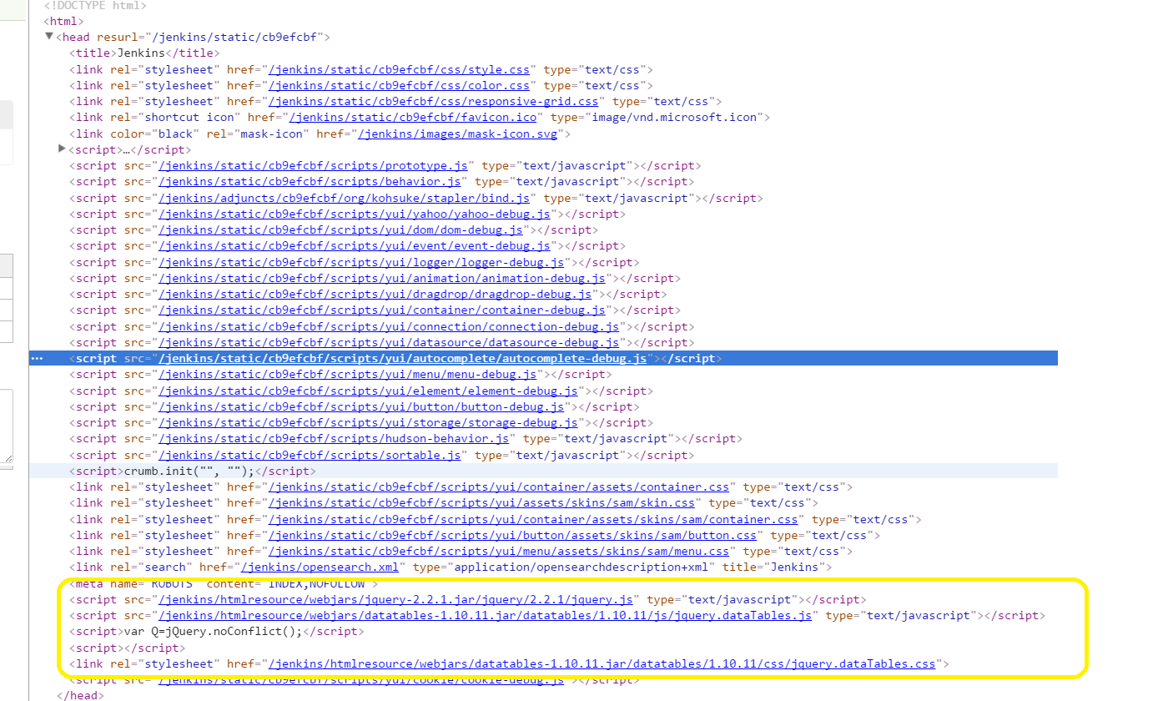This screenshot has height=701, width=1173.
Task: Select the empty script element line
Action: pos(128,648)
